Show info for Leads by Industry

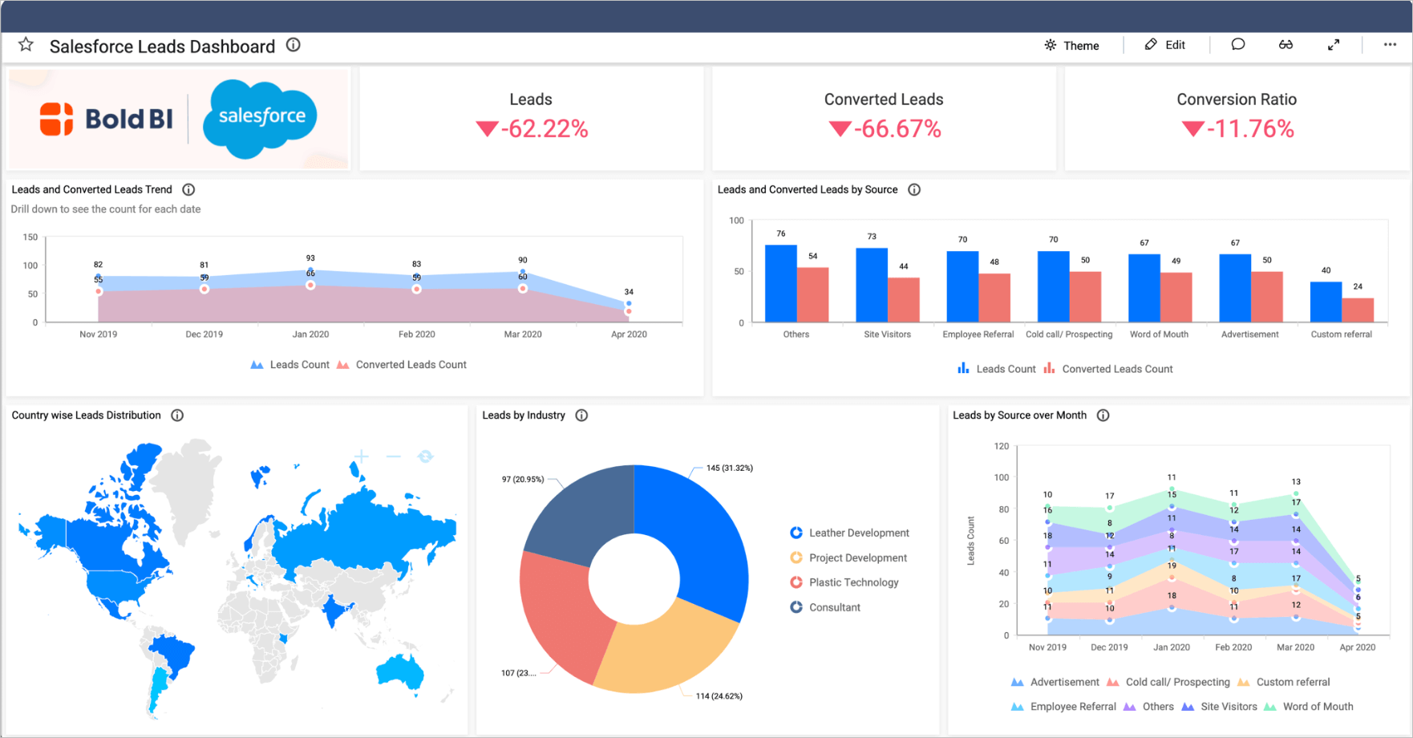(581, 415)
